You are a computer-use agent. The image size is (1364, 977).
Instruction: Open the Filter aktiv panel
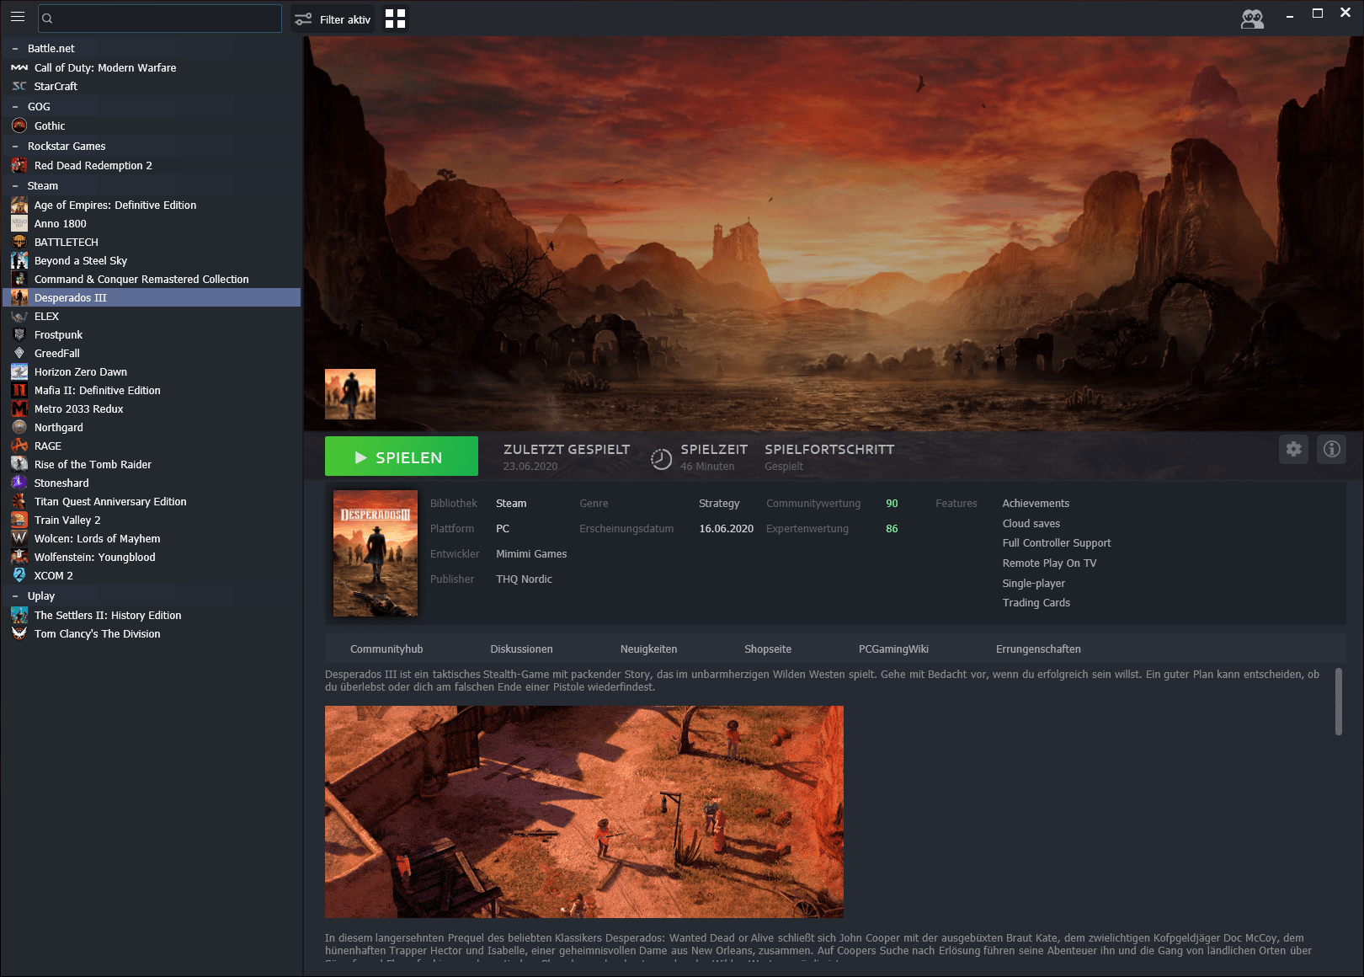(333, 19)
